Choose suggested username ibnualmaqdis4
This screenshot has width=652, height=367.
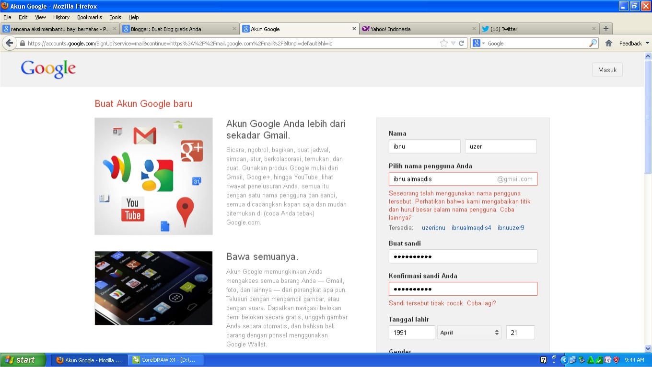pyautogui.click(x=471, y=228)
